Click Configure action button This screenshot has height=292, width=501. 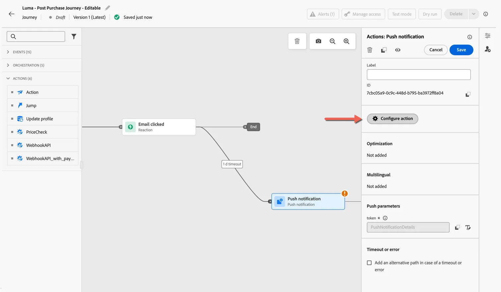[x=393, y=119]
